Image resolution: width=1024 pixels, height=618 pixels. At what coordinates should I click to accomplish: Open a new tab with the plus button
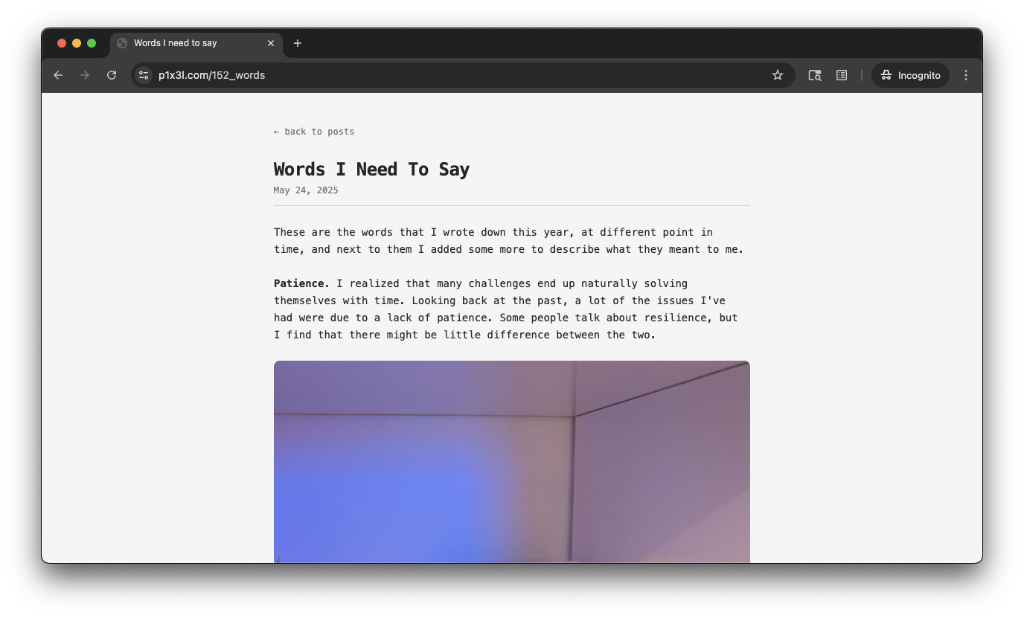pyautogui.click(x=298, y=43)
